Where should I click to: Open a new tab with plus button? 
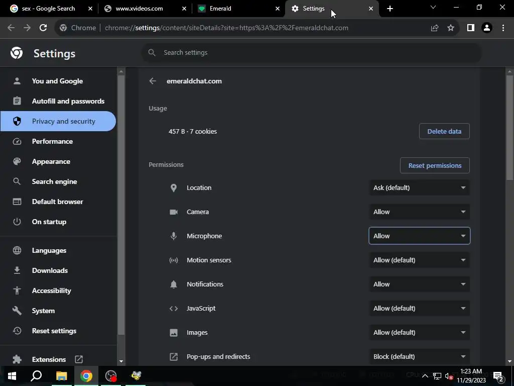coord(390,9)
